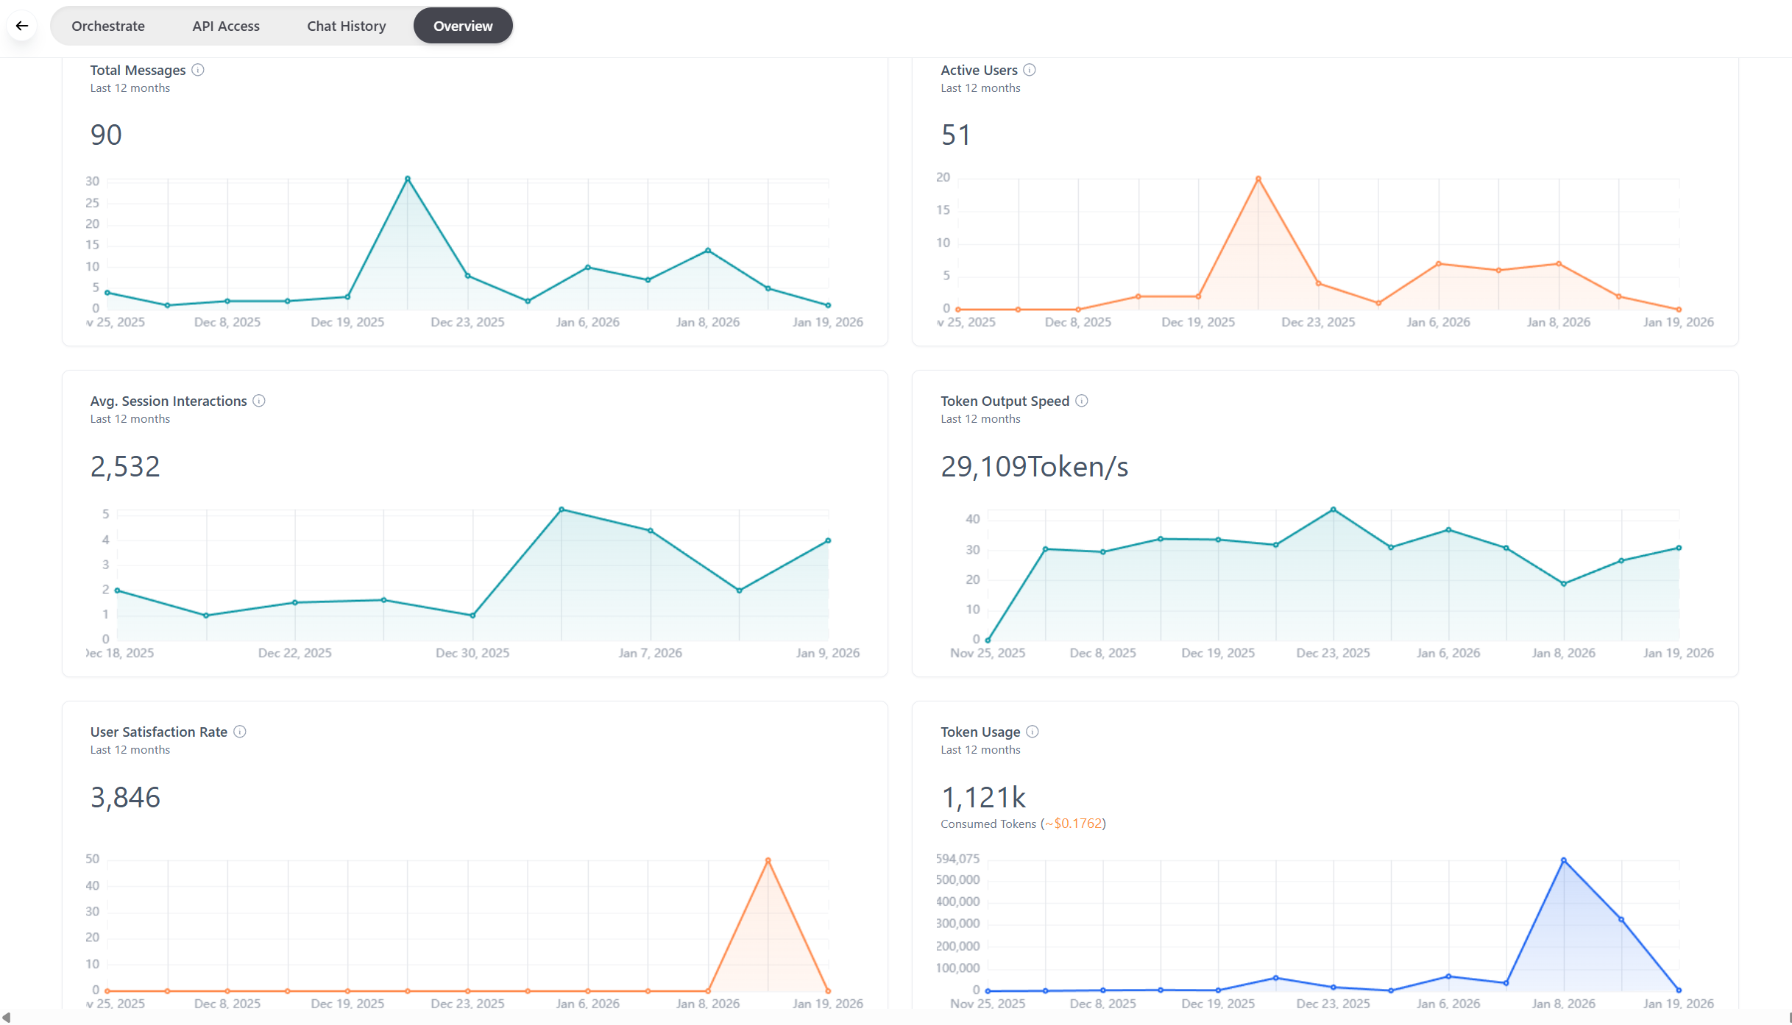Switch to the Orchestrate tab

108,26
